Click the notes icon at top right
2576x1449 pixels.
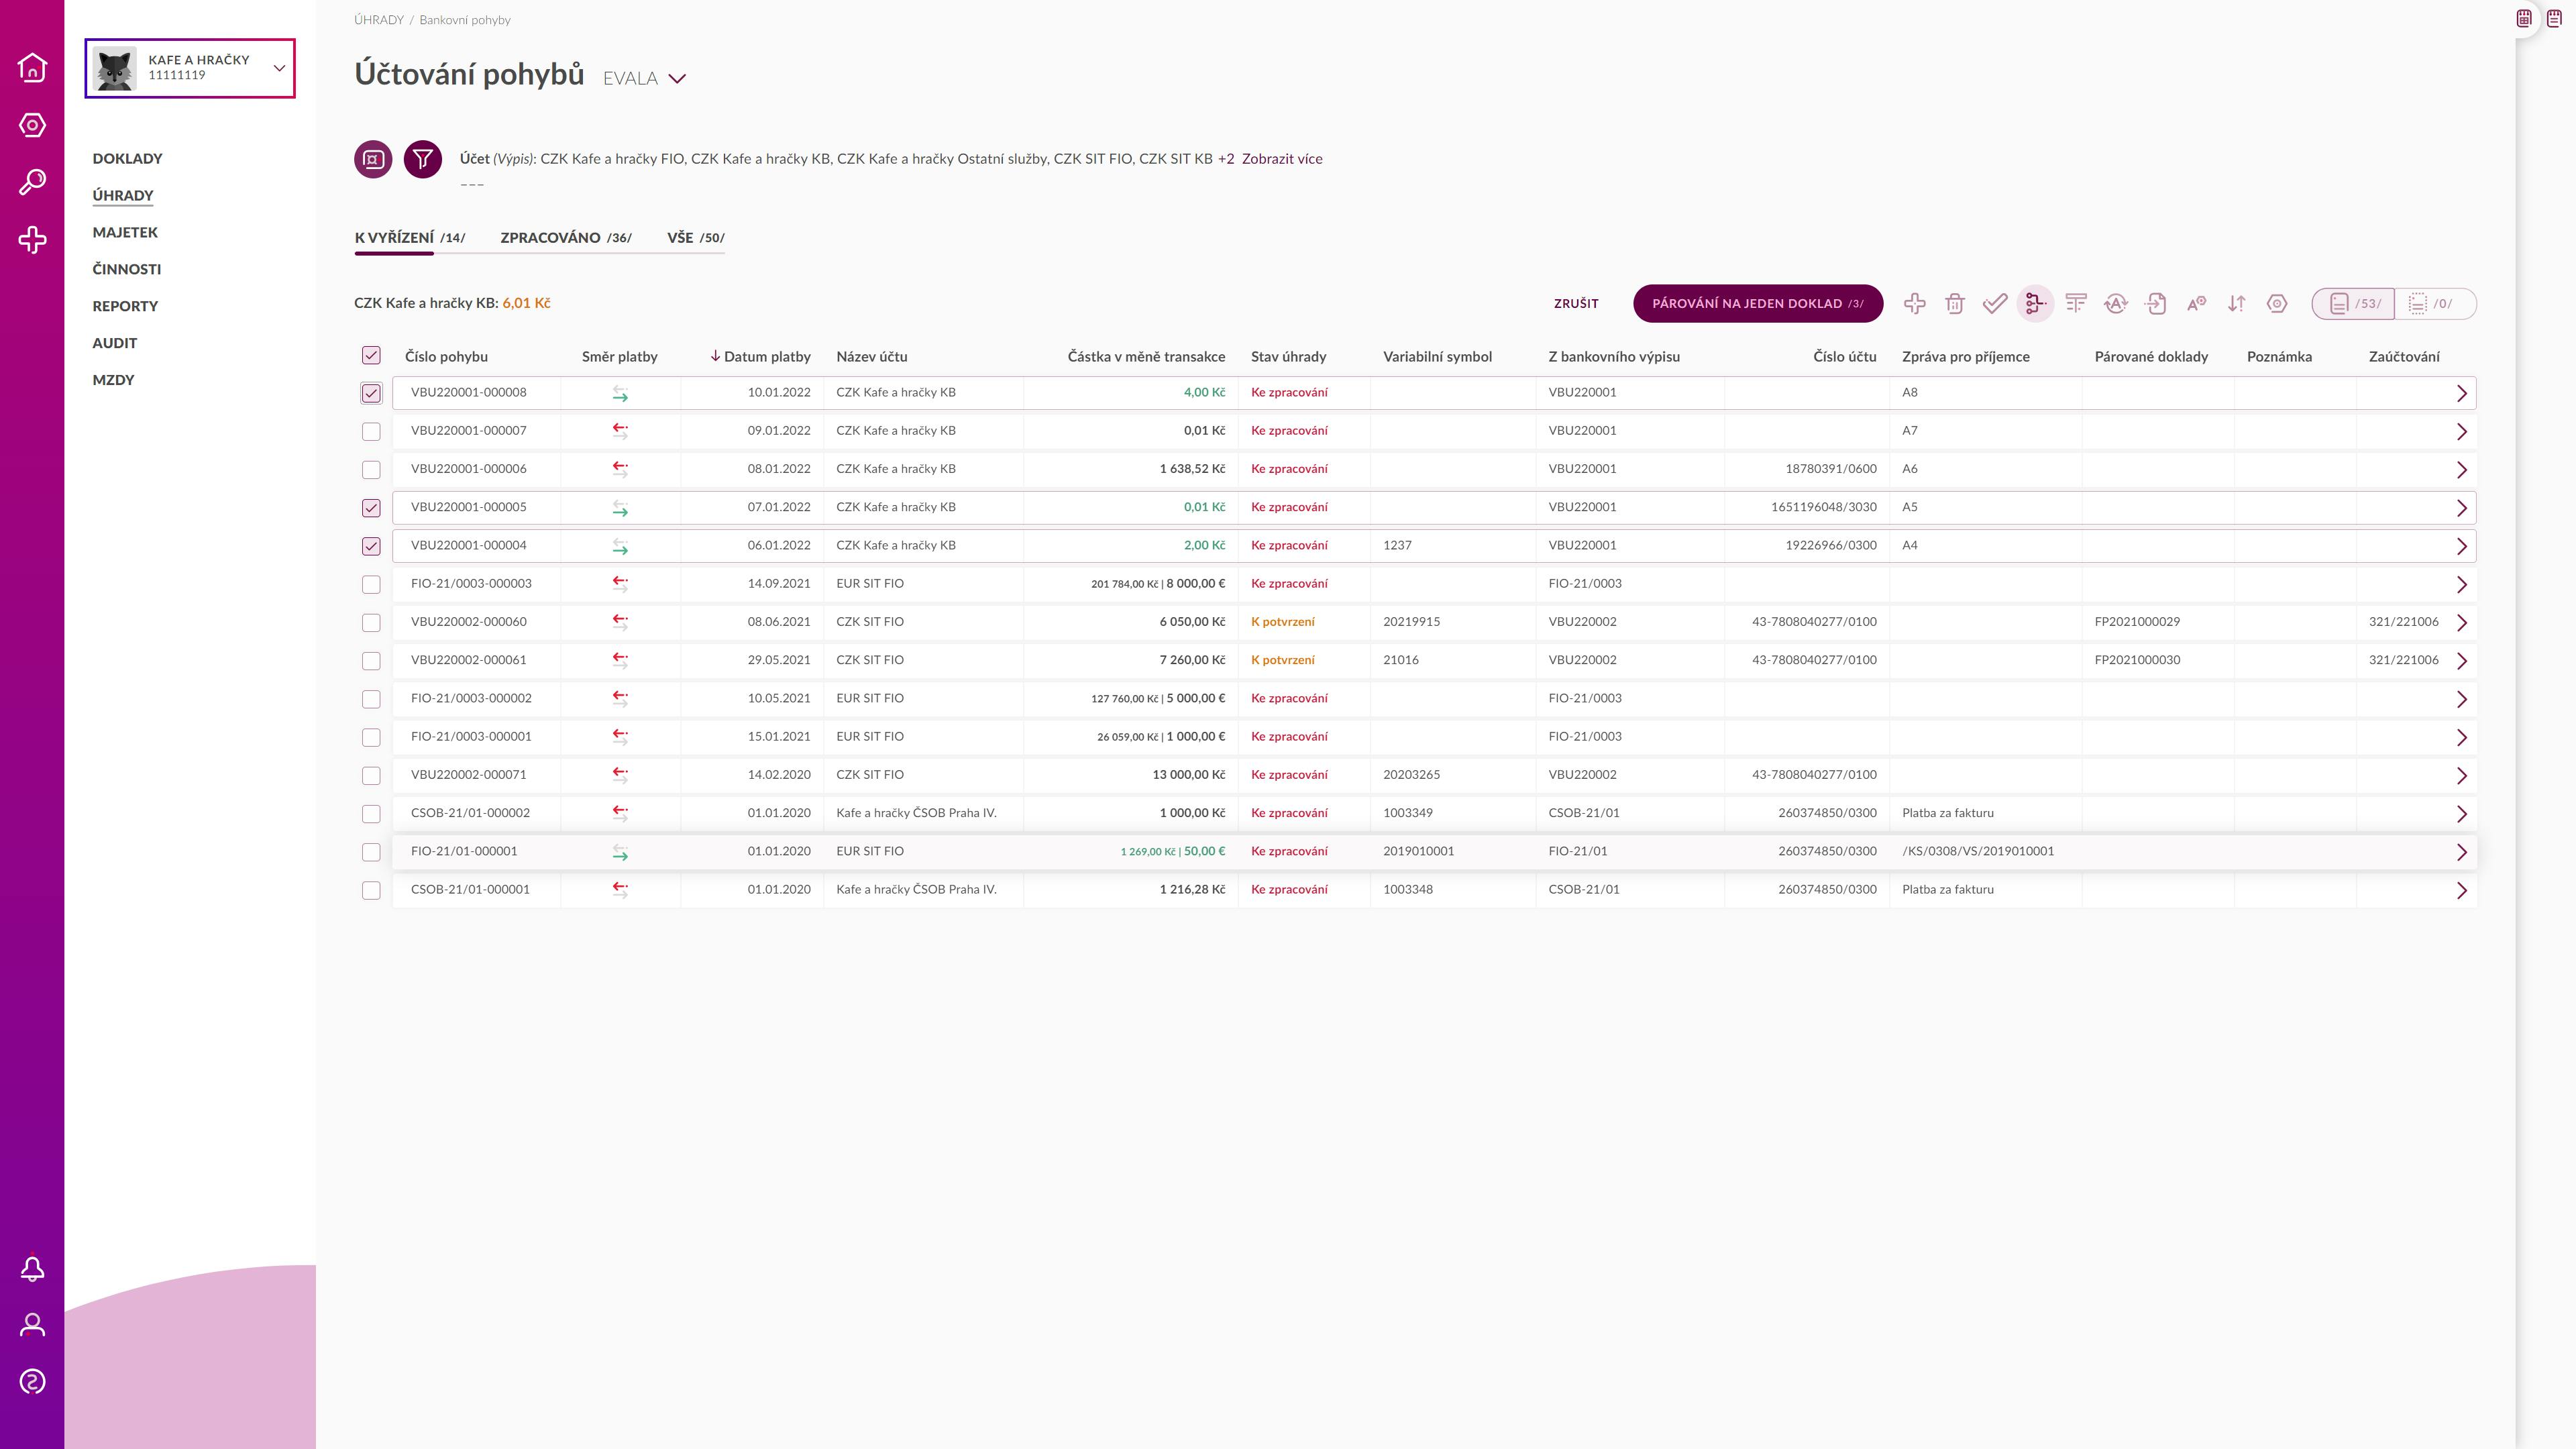coord(2554,18)
